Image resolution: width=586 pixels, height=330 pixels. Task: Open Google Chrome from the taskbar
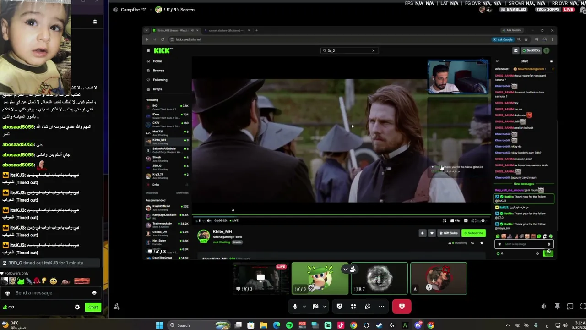tap(353, 325)
